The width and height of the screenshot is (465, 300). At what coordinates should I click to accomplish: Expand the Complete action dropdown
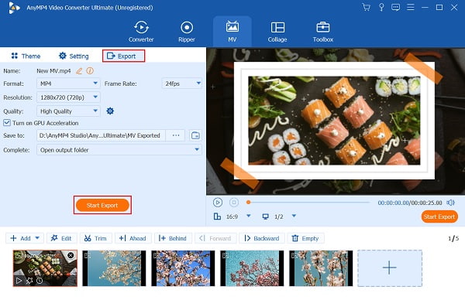(119, 150)
